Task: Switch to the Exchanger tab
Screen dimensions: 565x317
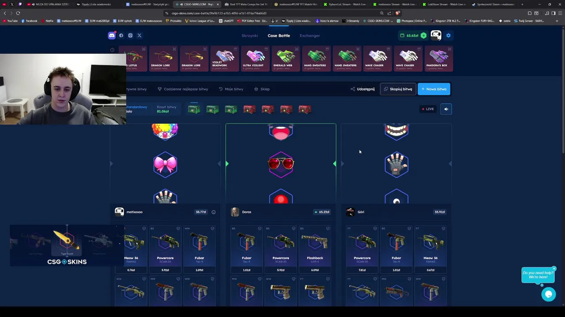Action: click(x=310, y=36)
